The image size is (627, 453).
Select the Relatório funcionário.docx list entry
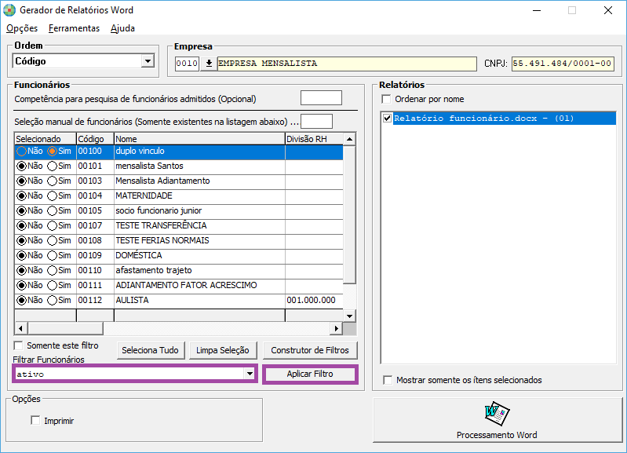pos(505,118)
